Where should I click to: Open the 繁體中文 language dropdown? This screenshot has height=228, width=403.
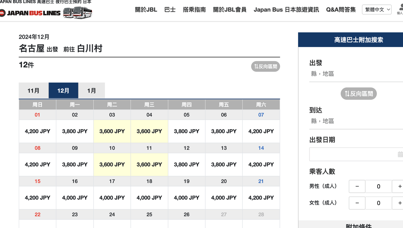[x=377, y=10]
